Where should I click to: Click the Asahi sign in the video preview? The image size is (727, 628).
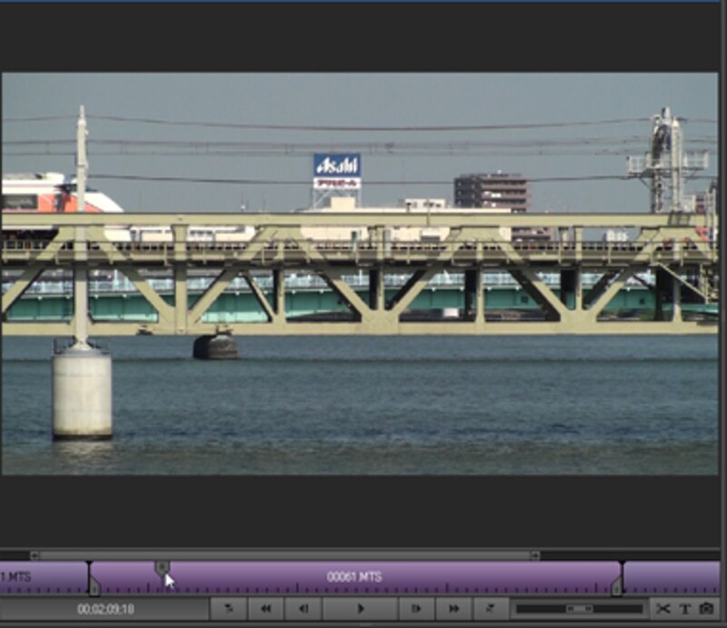[x=337, y=170]
